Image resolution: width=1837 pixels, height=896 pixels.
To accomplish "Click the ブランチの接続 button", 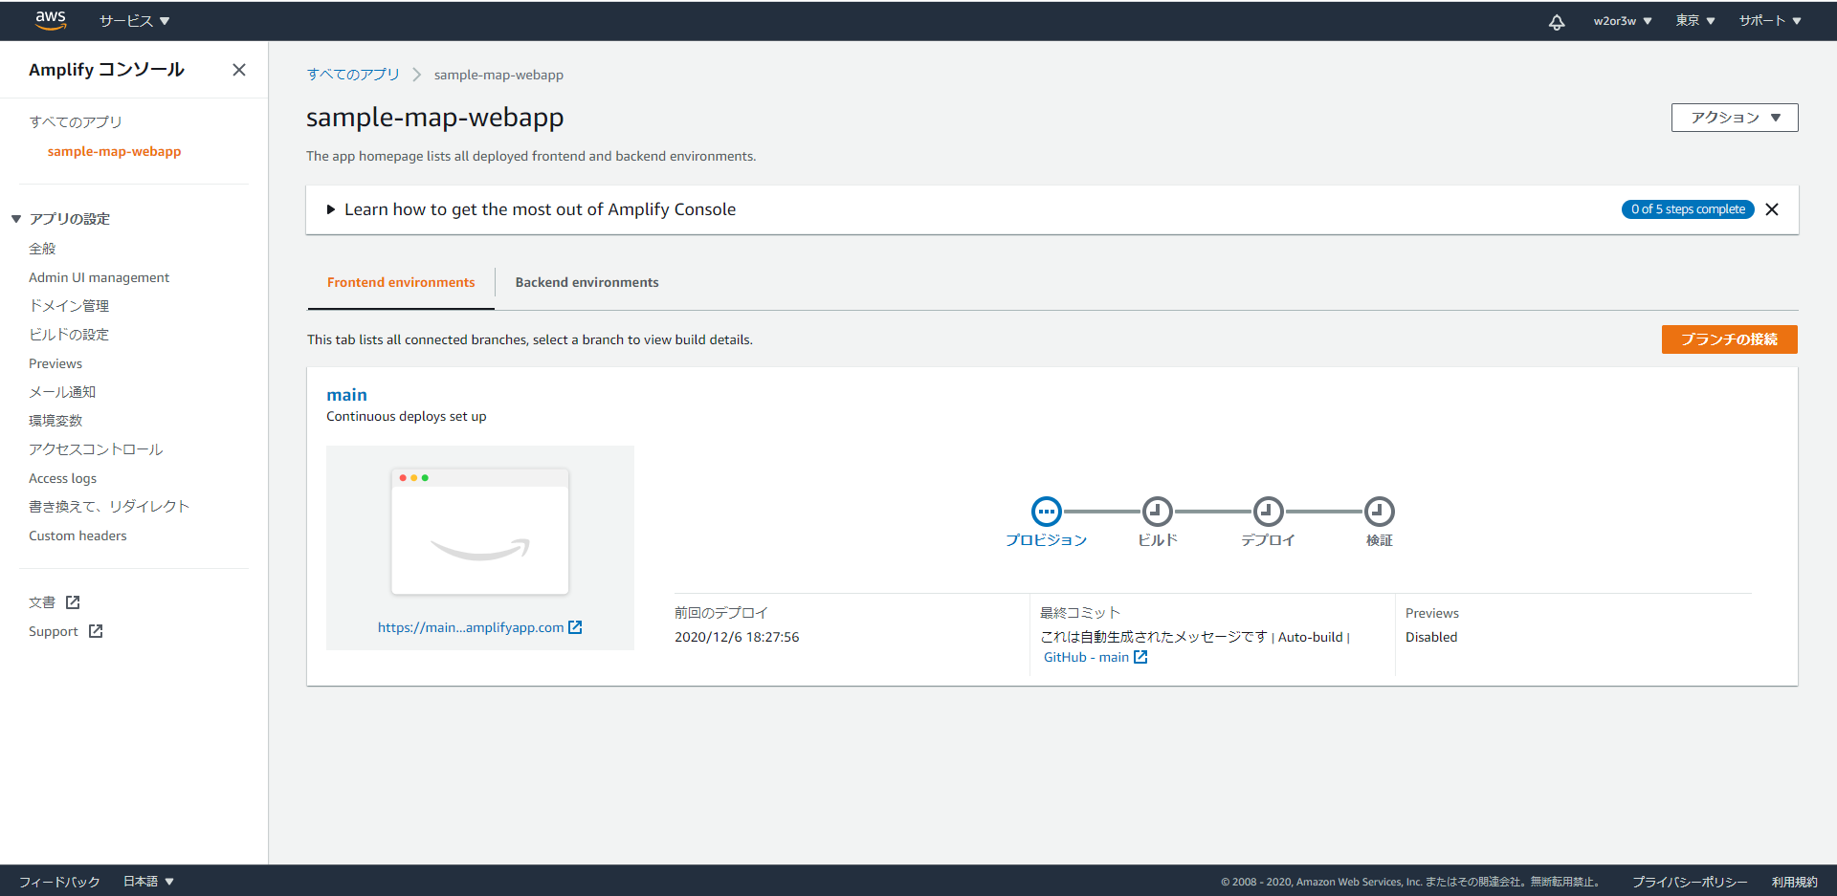I will pyautogui.click(x=1730, y=339).
